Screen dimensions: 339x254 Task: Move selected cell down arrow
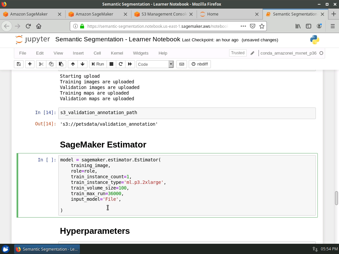[82, 64]
